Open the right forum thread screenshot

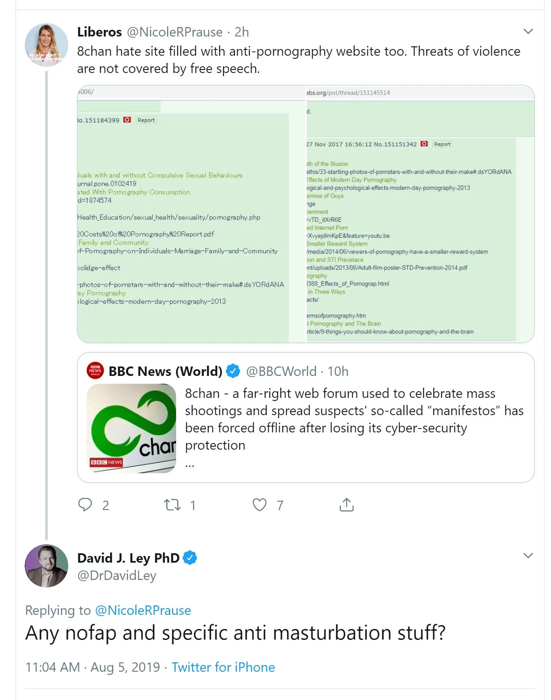pyautogui.click(x=420, y=214)
